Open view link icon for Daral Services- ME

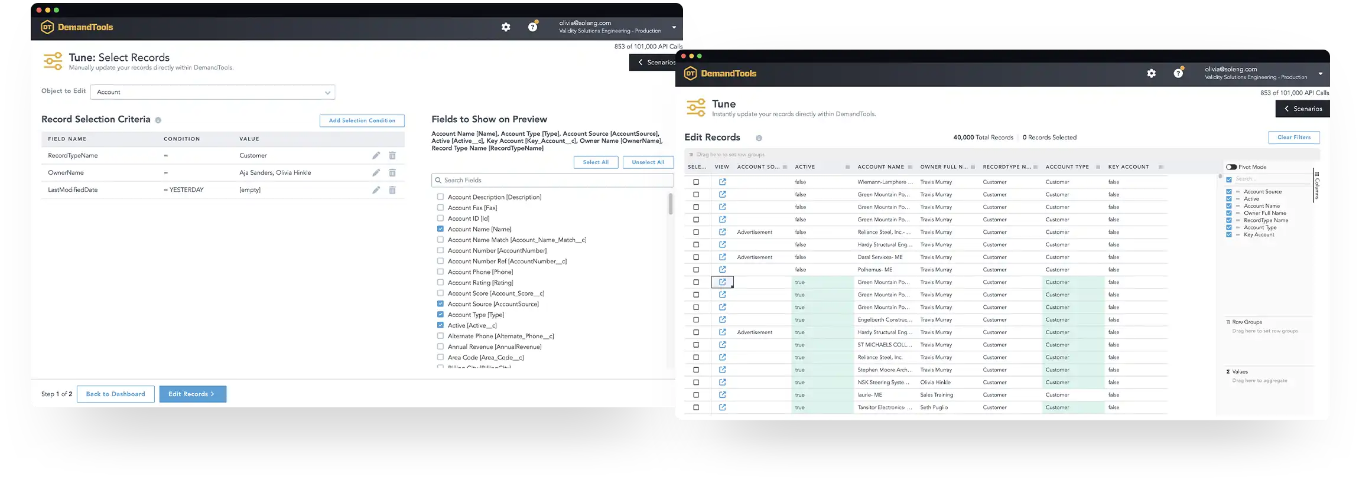click(722, 257)
